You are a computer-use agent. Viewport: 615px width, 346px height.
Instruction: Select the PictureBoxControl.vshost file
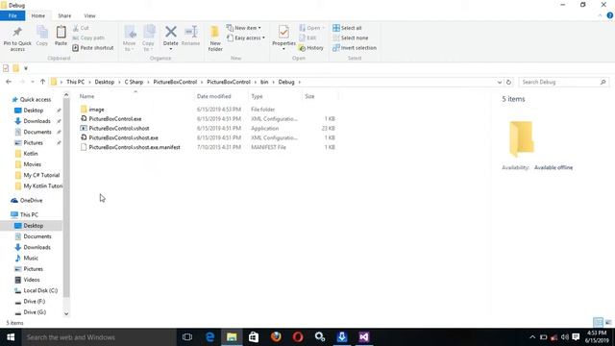coord(119,128)
